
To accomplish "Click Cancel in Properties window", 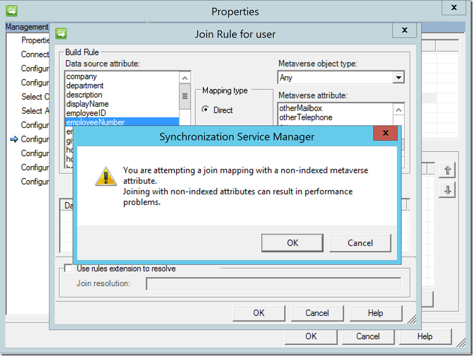I will [x=368, y=337].
